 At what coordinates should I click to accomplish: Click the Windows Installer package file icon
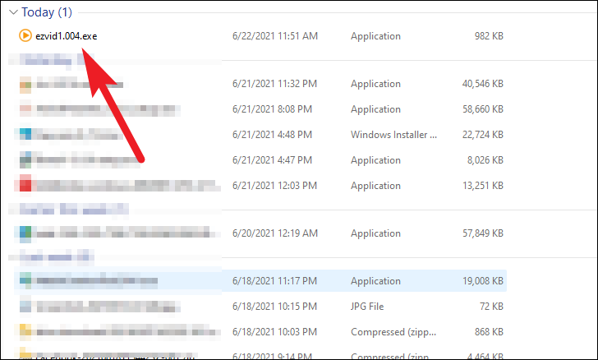coord(25,135)
